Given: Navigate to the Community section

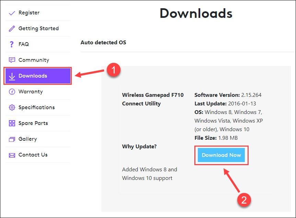Looking at the screenshot, I should coord(34,60).
